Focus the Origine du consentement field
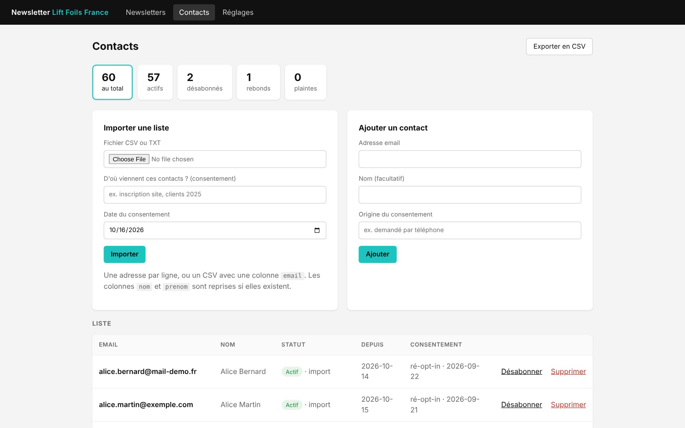685x428 pixels. pos(470,230)
